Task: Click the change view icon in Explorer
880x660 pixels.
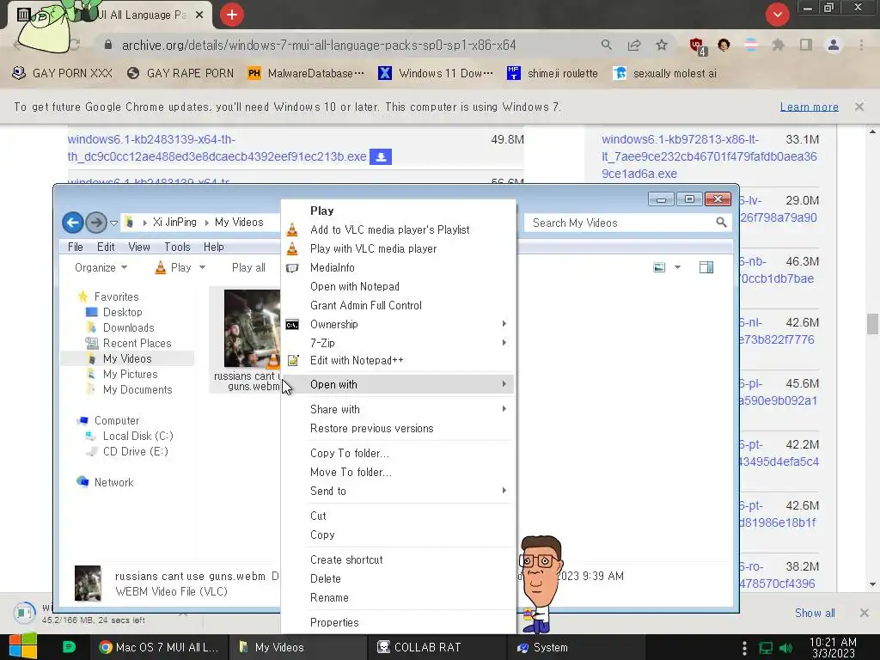Action: [x=659, y=268]
